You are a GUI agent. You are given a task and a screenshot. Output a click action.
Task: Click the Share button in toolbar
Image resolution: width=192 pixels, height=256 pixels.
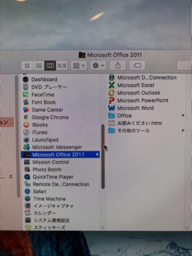(x=117, y=65)
